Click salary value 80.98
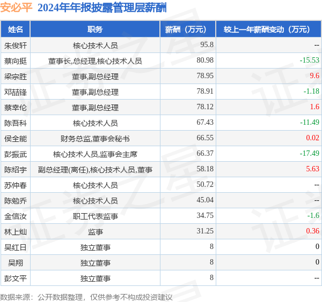The image size is (322, 302). click(x=205, y=60)
